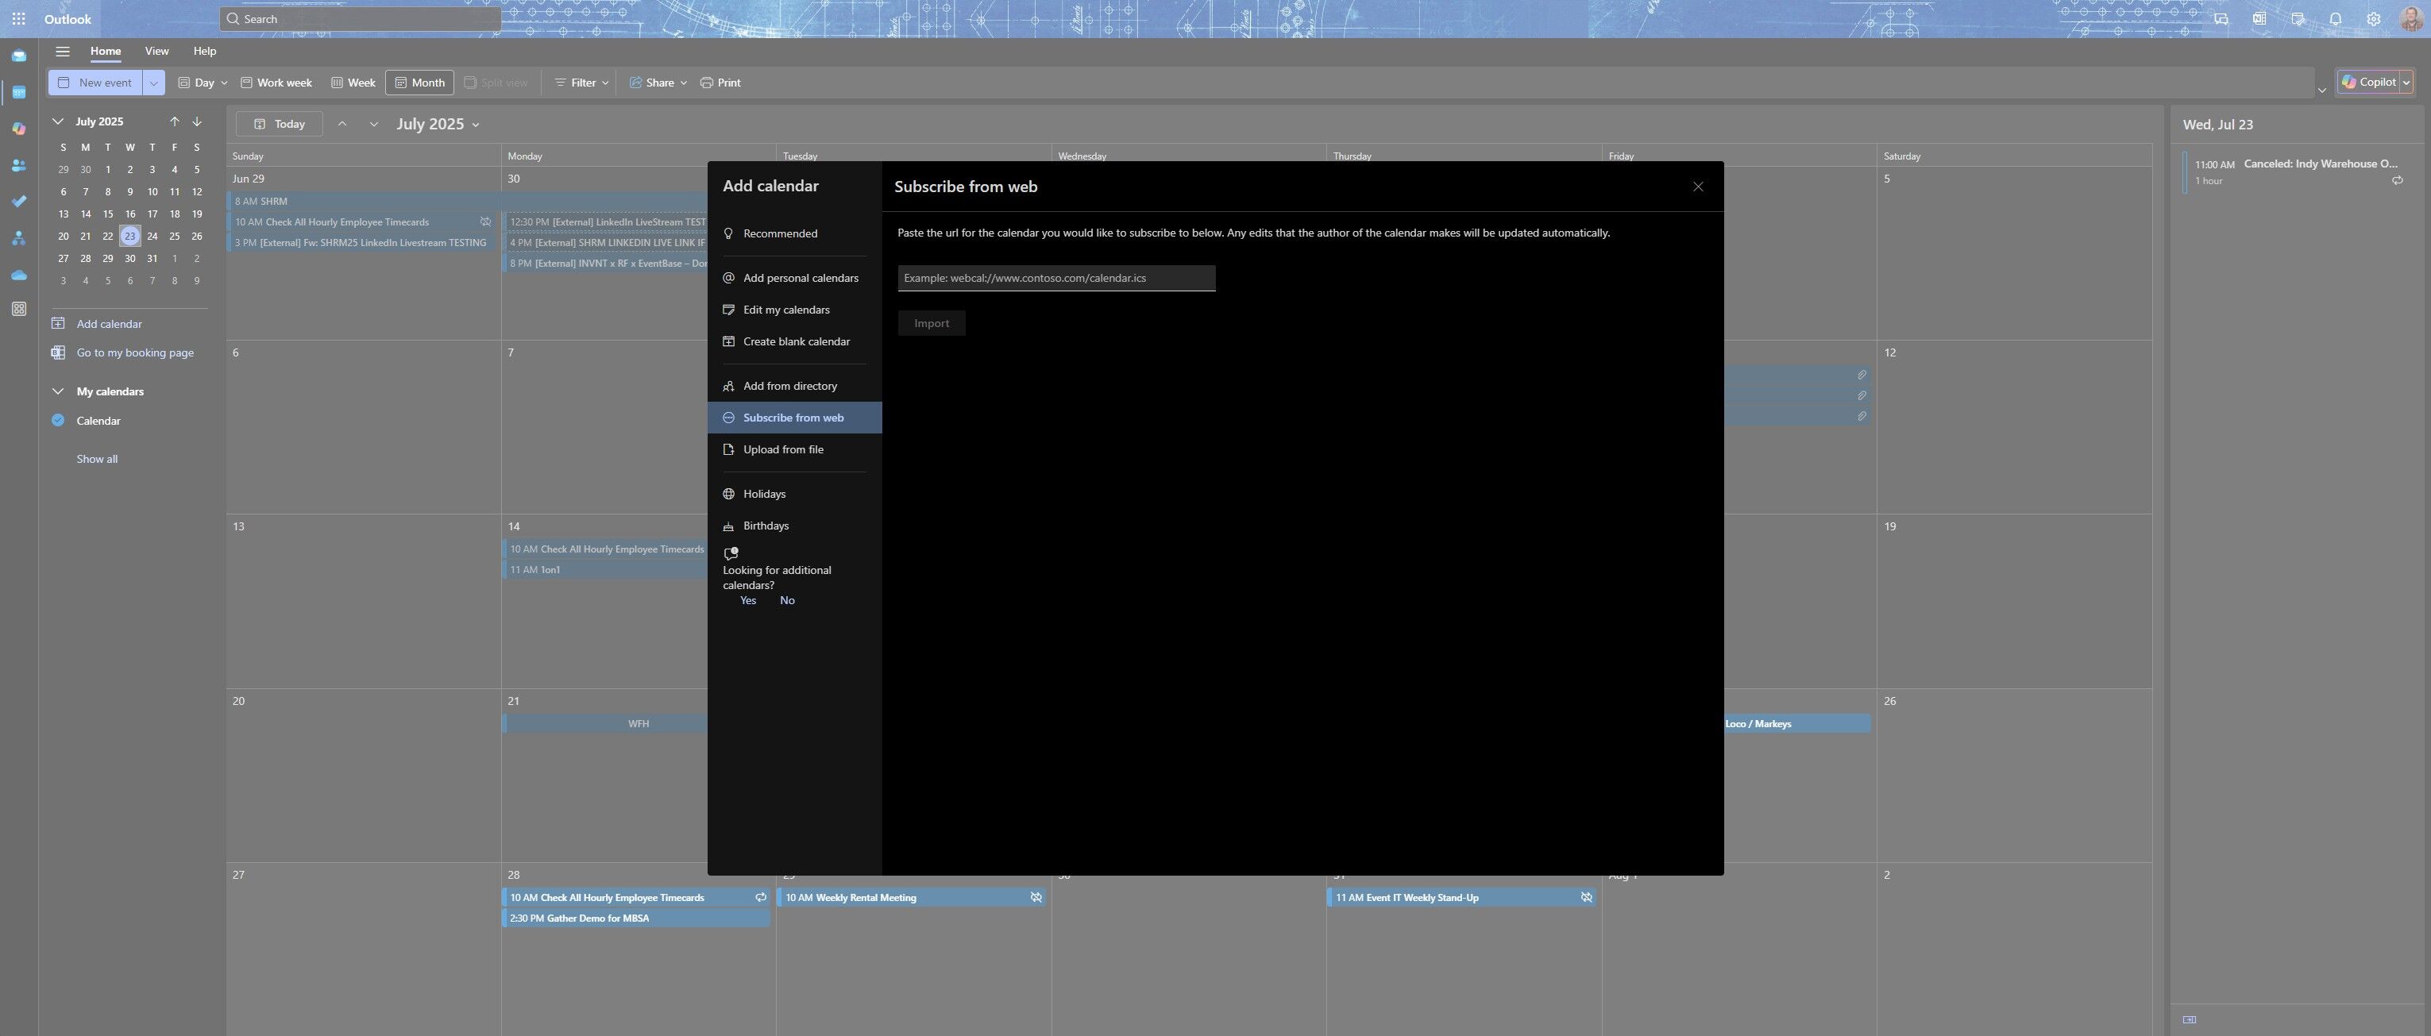This screenshot has height=1036, width=2431.
Task: Open the July 2025 month picker dropdown
Action: (438, 125)
